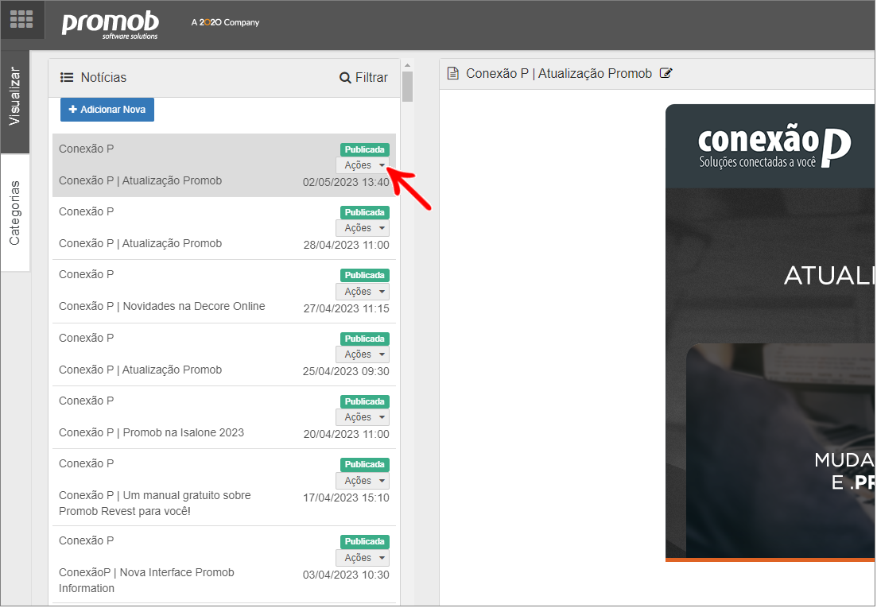Image resolution: width=877 pixels, height=608 pixels.
Task: Click the Conexão P banner logo in preview
Action: click(774, 148)
